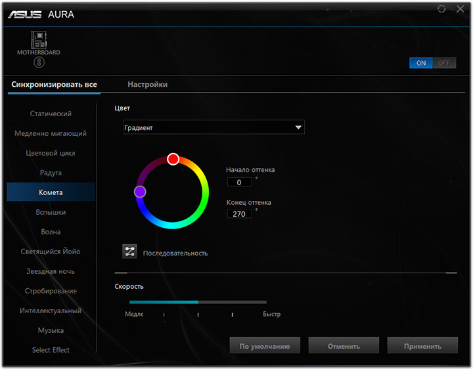Click the Конец оттенка value field
Image resolution: width=473 pixels, height=369 pixels.
[239, 214]
